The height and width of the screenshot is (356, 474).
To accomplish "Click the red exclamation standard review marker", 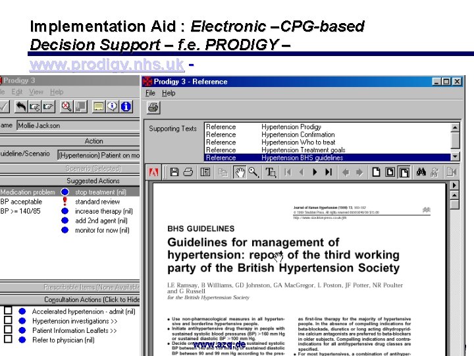I will (x=65, y=201).
